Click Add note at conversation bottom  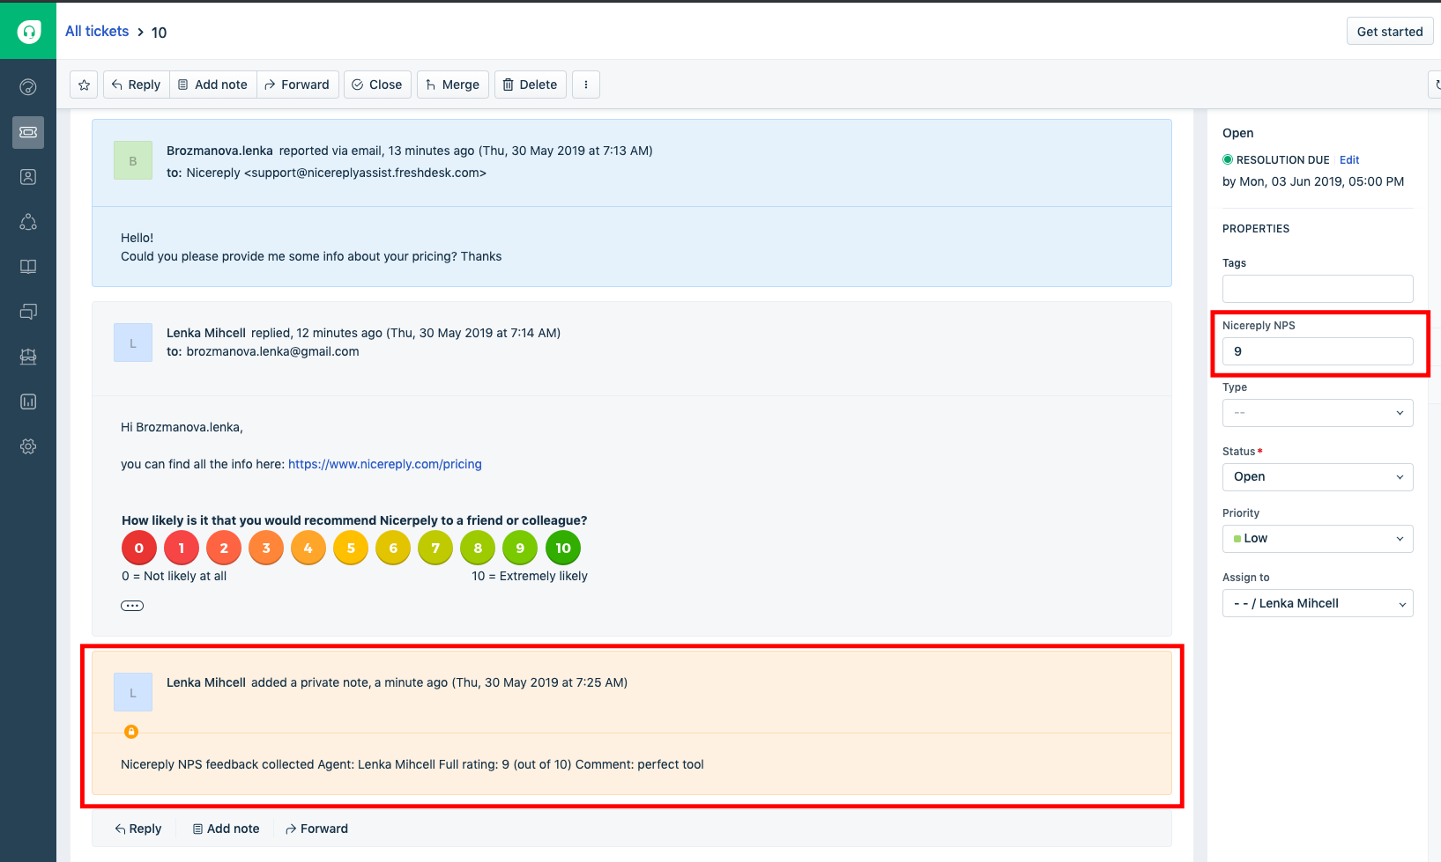(227, 829)
